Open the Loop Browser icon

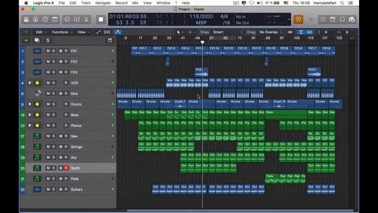[343, 20]
